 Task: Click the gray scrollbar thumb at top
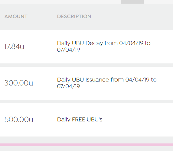point(132,2)
